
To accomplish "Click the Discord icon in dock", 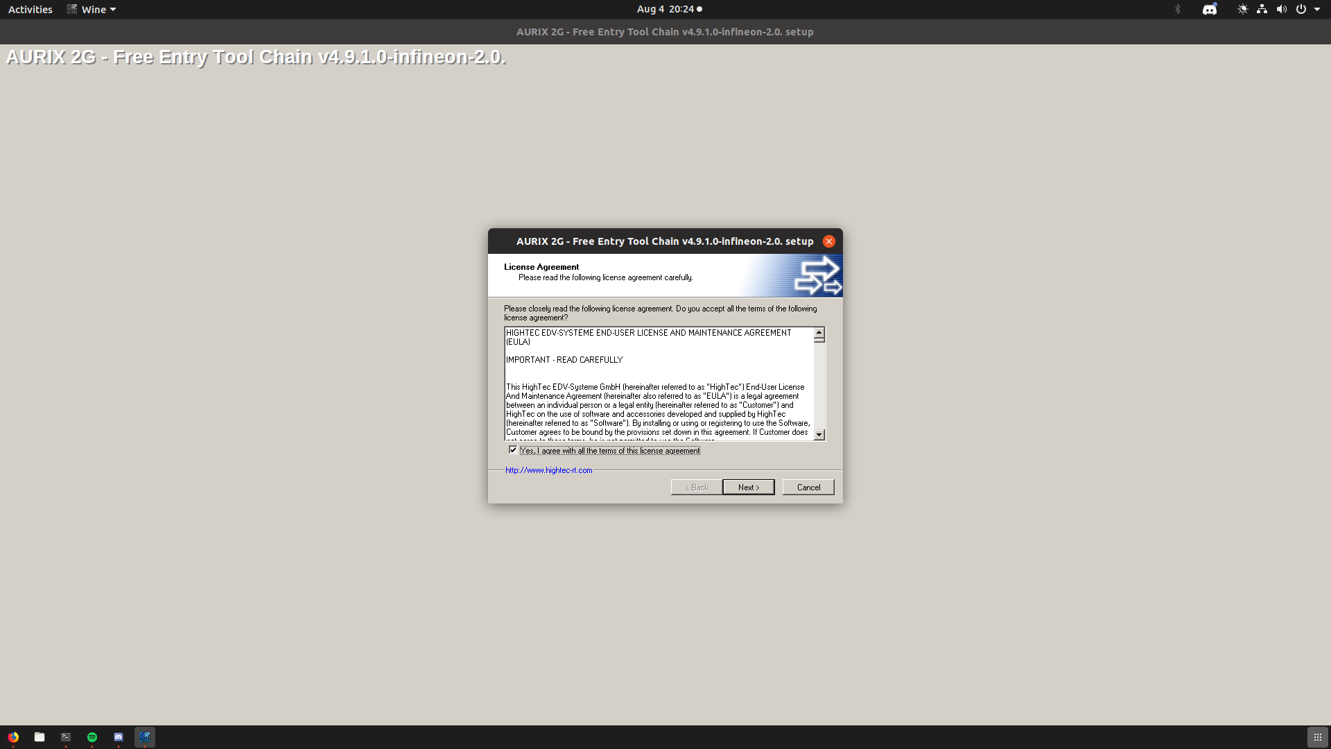I will pyautogui.click(x=119, y=737).
